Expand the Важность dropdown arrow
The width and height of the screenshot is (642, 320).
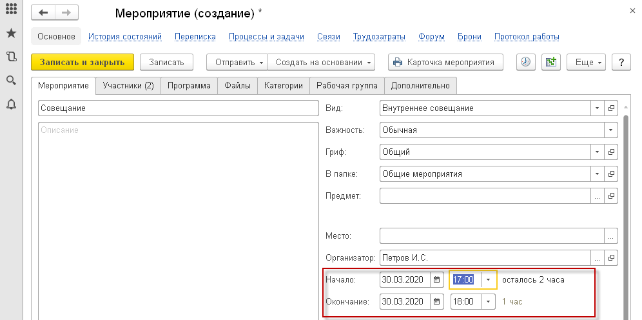click(x=610, y=130)
